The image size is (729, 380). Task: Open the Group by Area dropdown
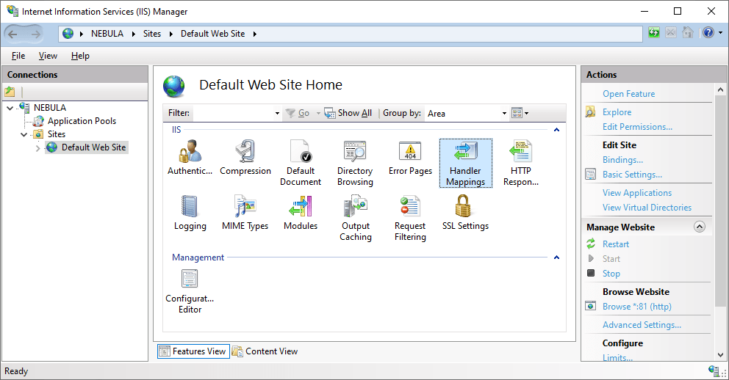(504, 113)
